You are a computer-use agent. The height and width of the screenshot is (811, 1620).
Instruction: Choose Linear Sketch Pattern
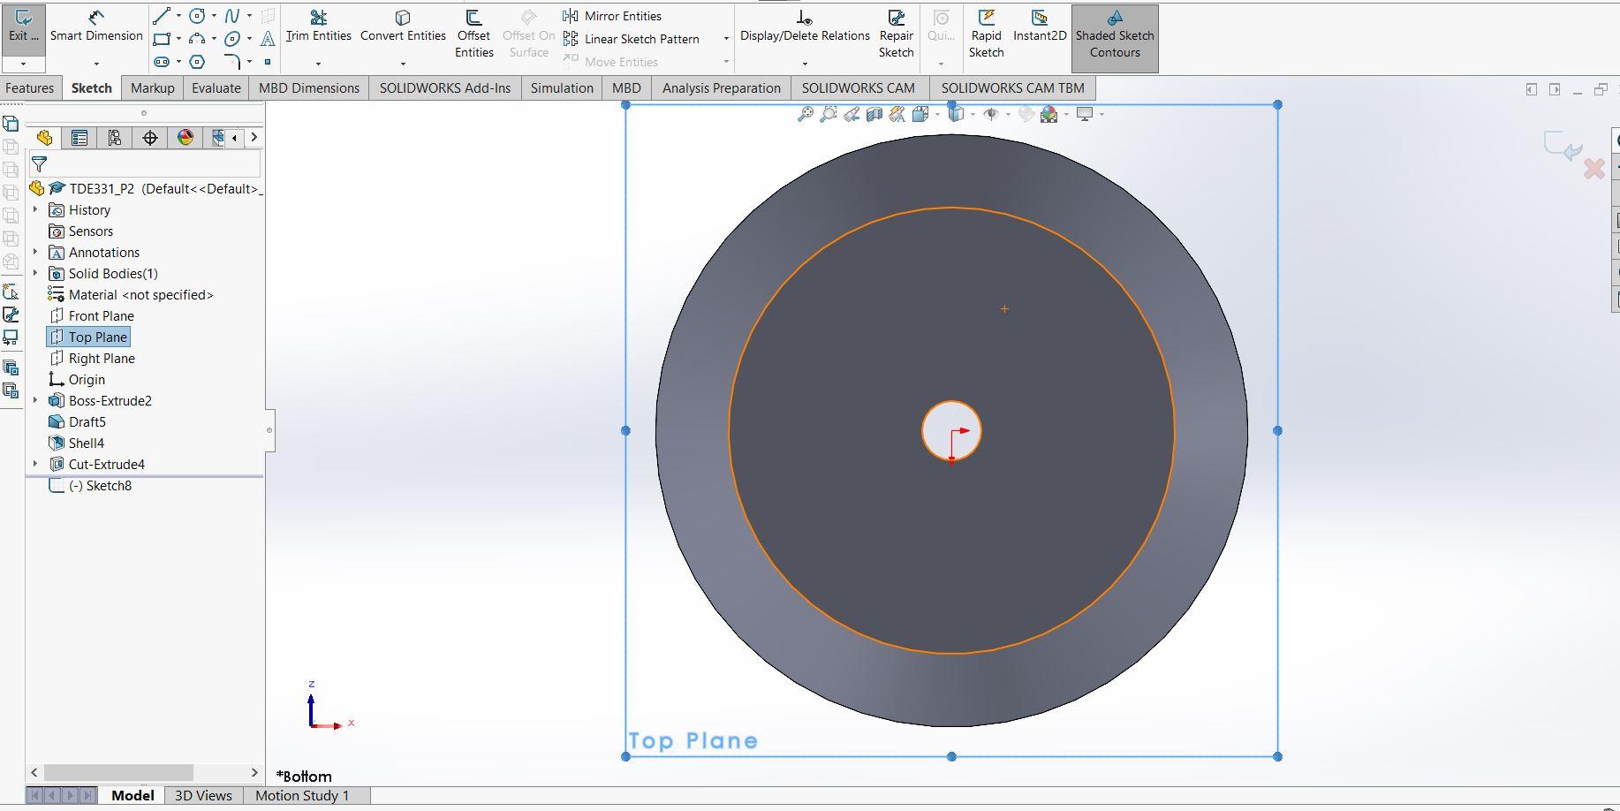pos(631,39)
